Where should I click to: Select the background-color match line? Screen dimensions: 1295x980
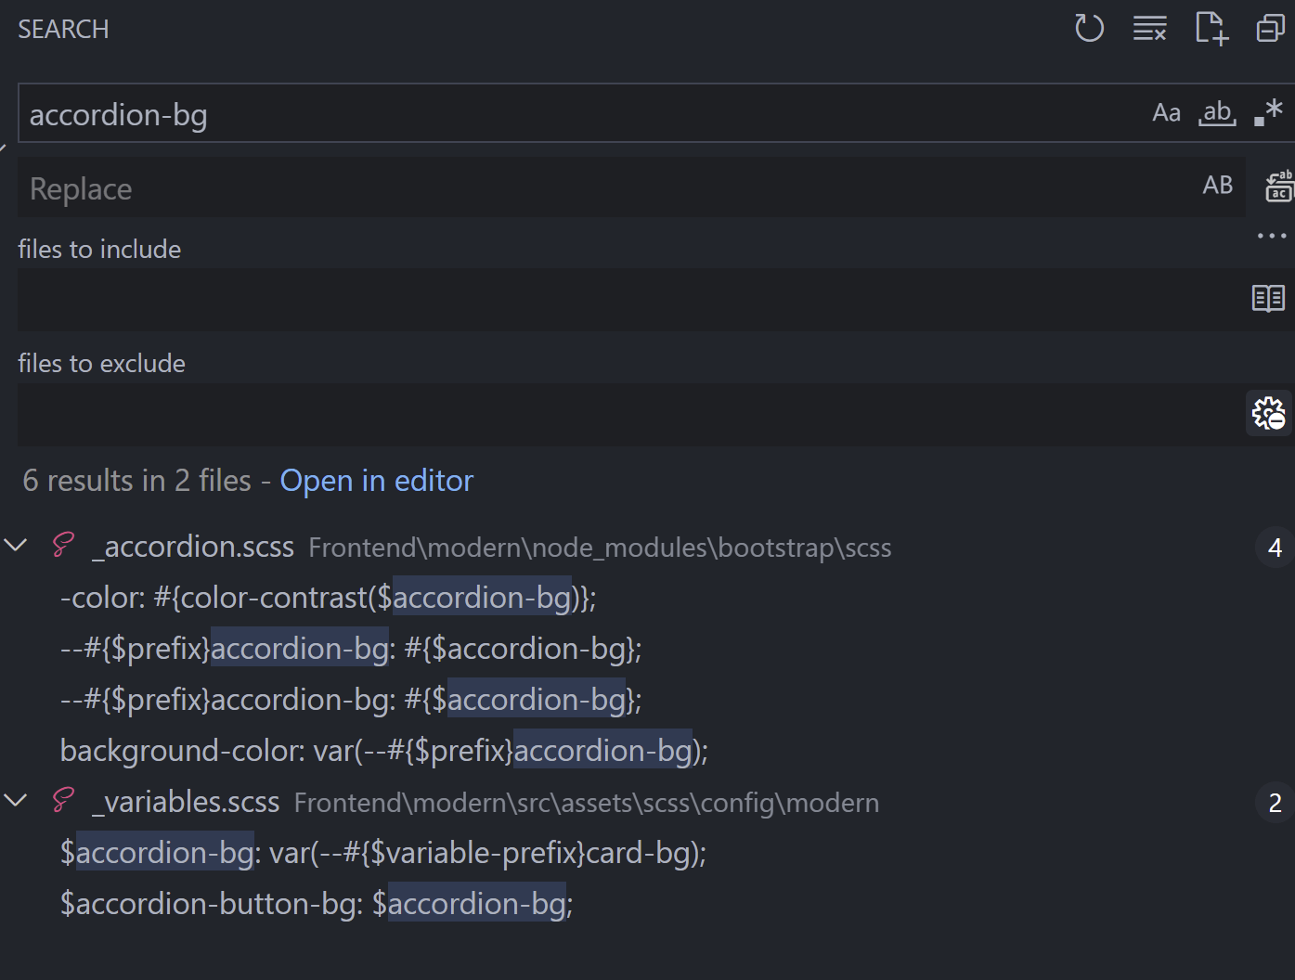pyautogui.click(x=383, y=750)
